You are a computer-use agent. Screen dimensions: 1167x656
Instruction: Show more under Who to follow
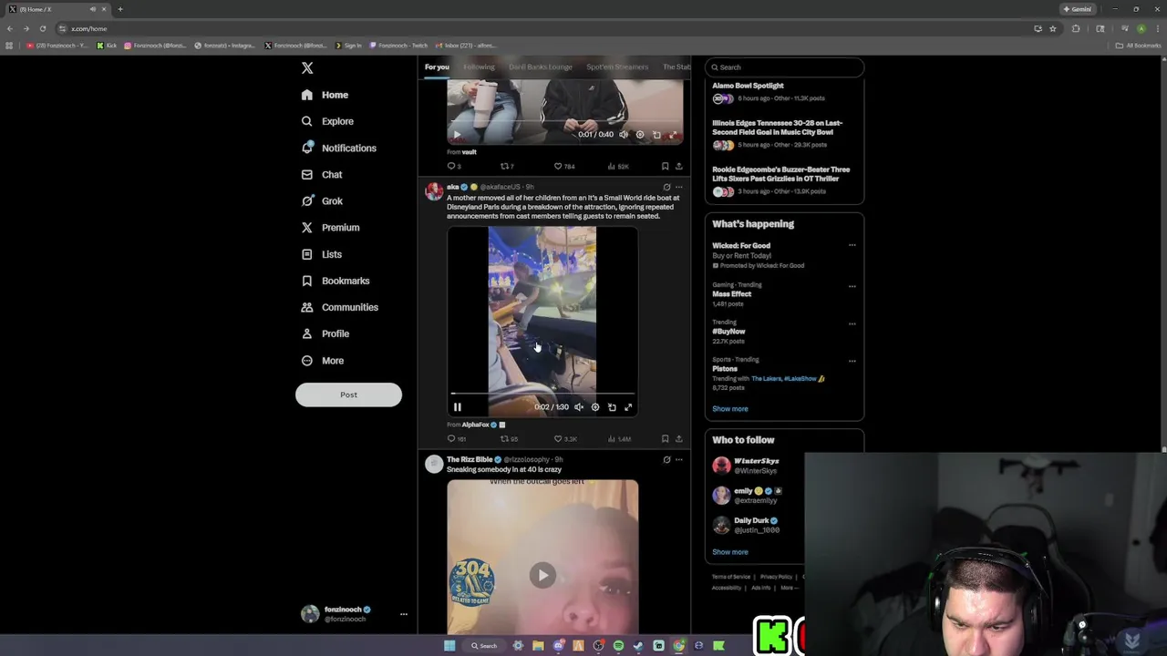(x=730, y=552)
